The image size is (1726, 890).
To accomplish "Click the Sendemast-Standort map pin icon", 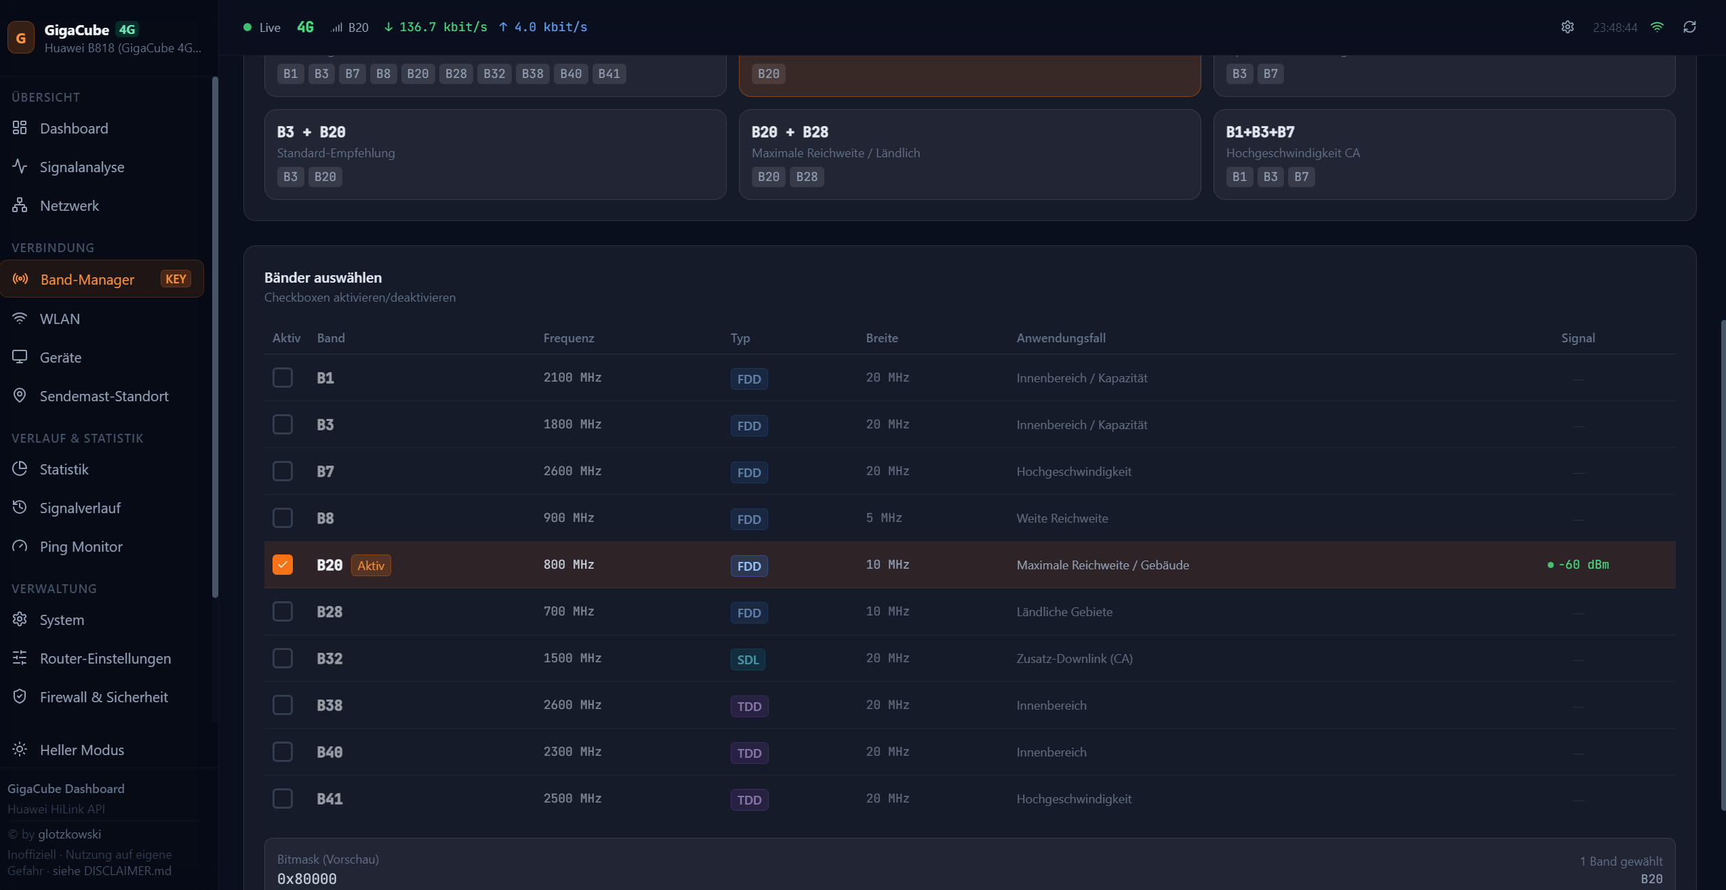I will pos(20,395).
